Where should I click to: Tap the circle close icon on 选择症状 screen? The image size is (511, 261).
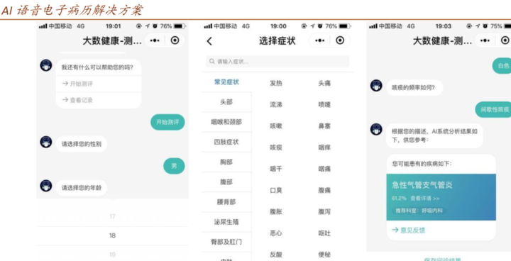point(340,40)
